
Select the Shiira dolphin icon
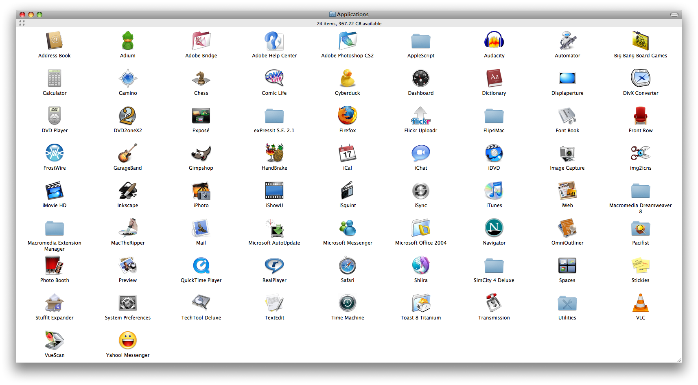(421, 265)
